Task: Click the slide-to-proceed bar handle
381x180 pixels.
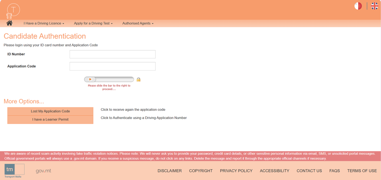Action: [x=90, y=79]
